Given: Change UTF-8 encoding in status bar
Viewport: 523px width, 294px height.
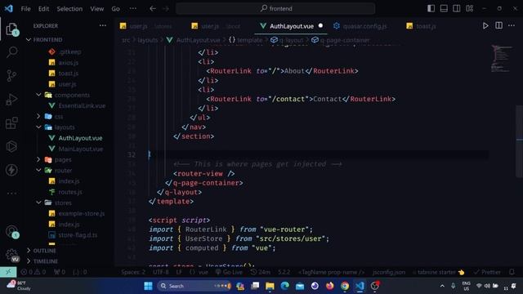Looking at the screenshot, I should point(161,272).
